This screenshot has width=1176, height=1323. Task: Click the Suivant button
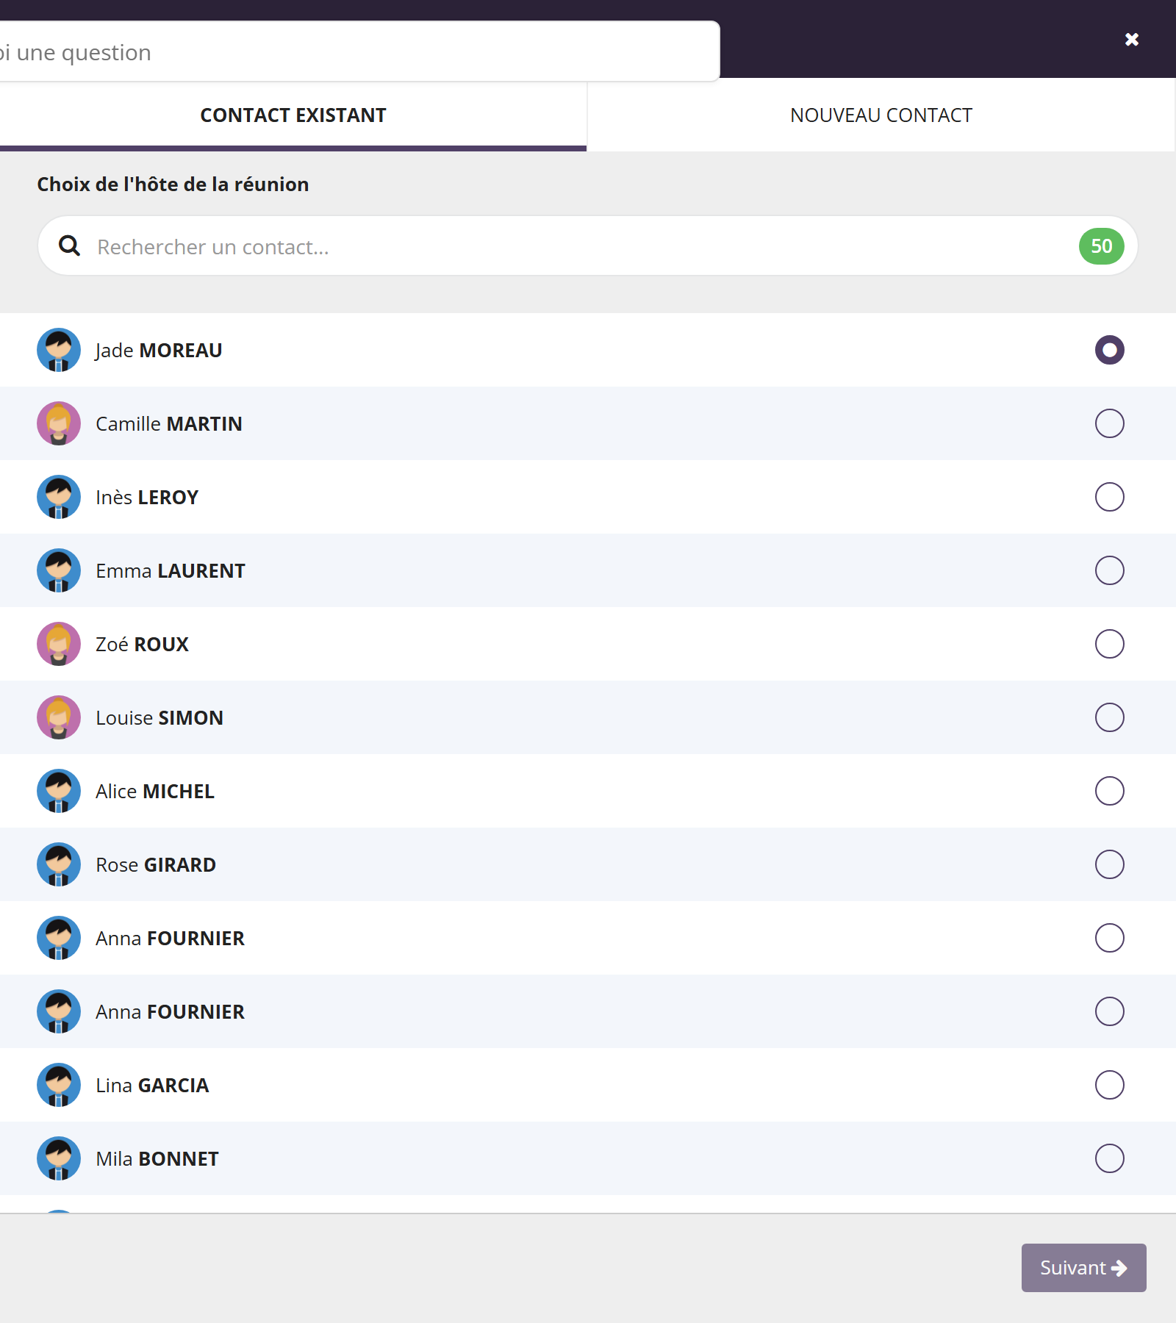[x=1084, y=1268]
